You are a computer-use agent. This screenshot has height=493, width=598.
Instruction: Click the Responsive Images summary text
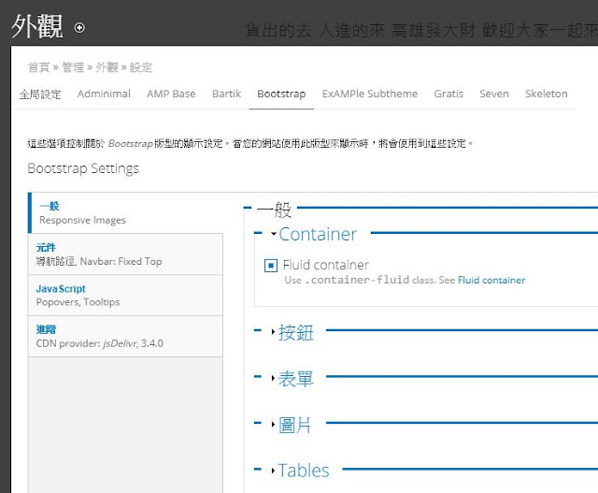[82, 220]
